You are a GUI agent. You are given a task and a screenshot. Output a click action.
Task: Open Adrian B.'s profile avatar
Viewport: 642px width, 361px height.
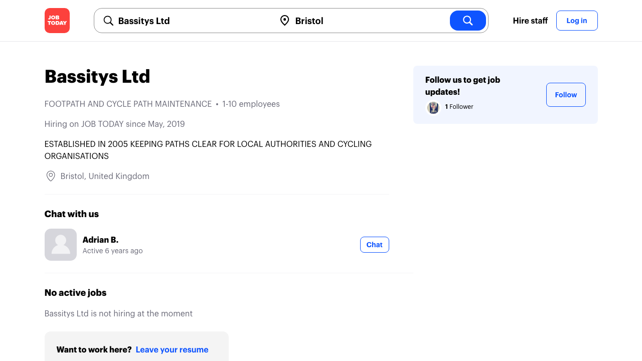click(61, 245)
